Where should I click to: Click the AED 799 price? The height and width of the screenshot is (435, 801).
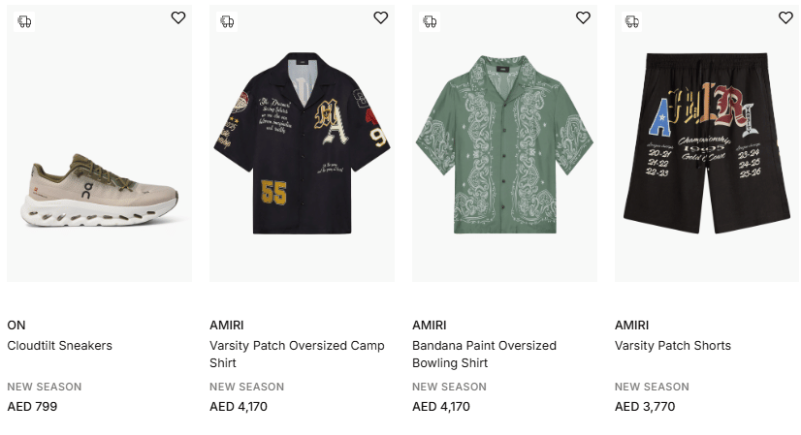32,406
